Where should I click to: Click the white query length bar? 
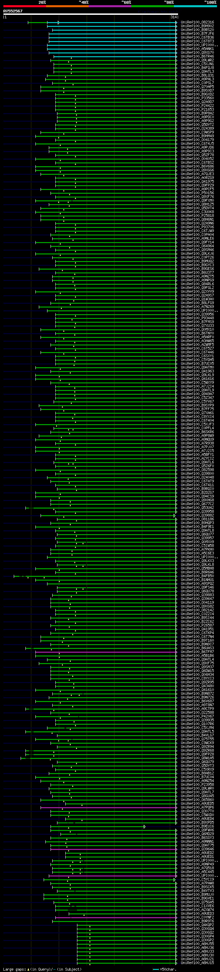click(x=91, y=14)
